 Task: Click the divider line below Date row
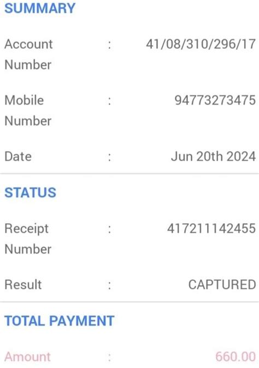(x=129, y=174)
